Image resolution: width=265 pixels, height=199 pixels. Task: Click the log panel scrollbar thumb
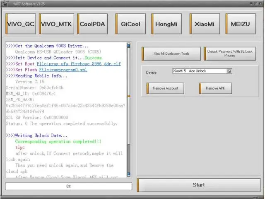(129, 96)
